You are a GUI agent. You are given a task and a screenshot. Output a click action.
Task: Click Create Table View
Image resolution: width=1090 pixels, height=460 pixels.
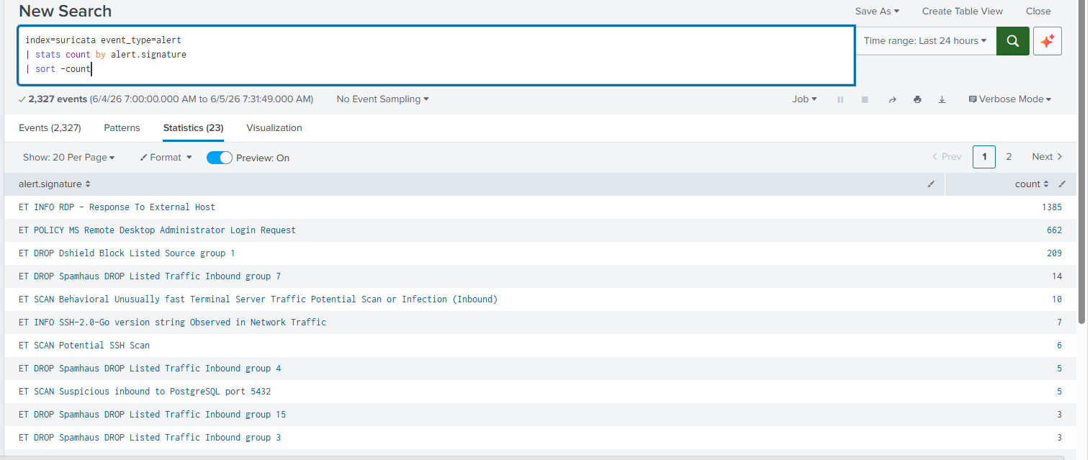(963, 11)
